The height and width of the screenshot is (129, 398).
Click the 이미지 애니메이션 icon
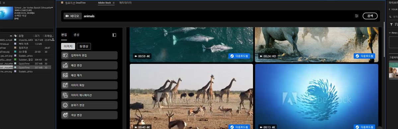[65, 95]
